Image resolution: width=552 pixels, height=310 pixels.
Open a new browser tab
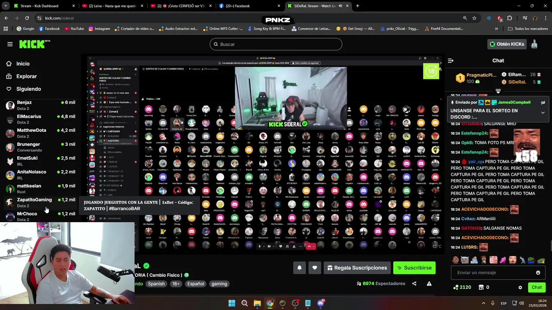pos(358,6)
